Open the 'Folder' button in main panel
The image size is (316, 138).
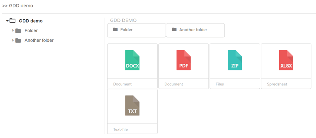pyautogui.click(x=136, y=30)
